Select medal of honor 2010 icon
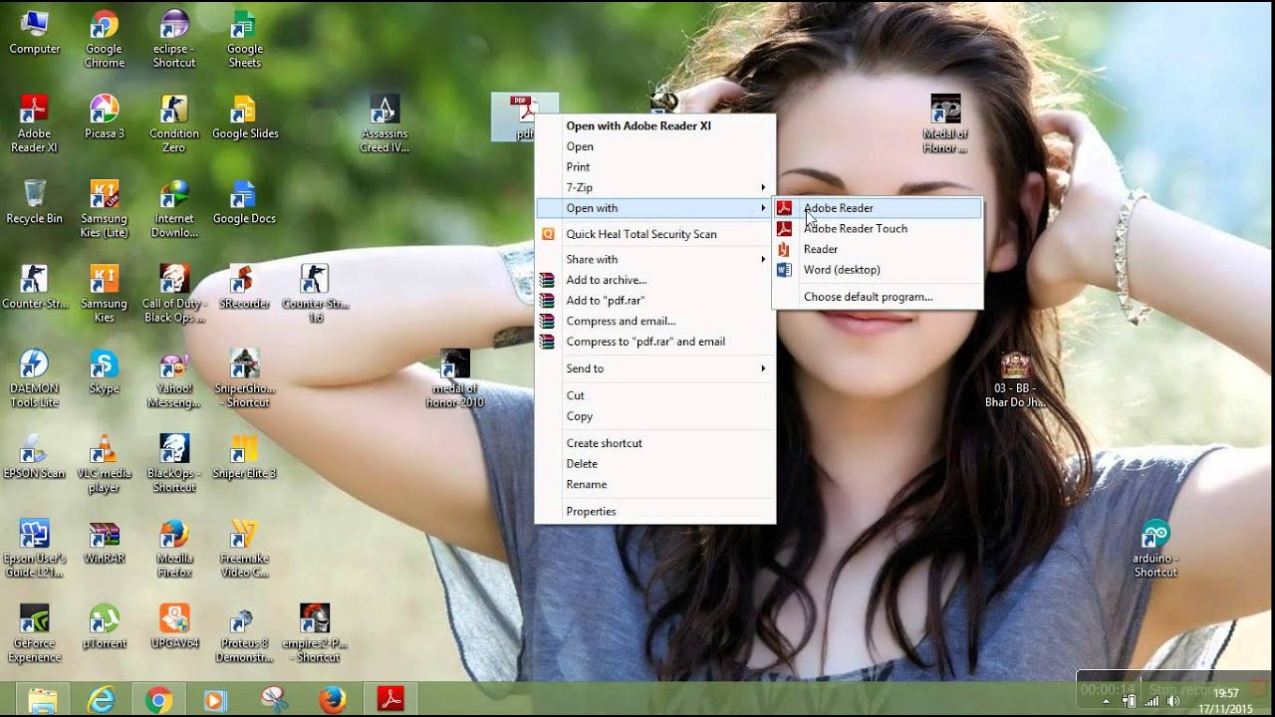This screenshot has height=717, width=1275. coord(455,378)
